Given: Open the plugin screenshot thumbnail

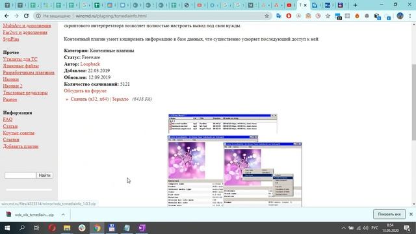Looking at the screenshot, I should tap(235, 161).
